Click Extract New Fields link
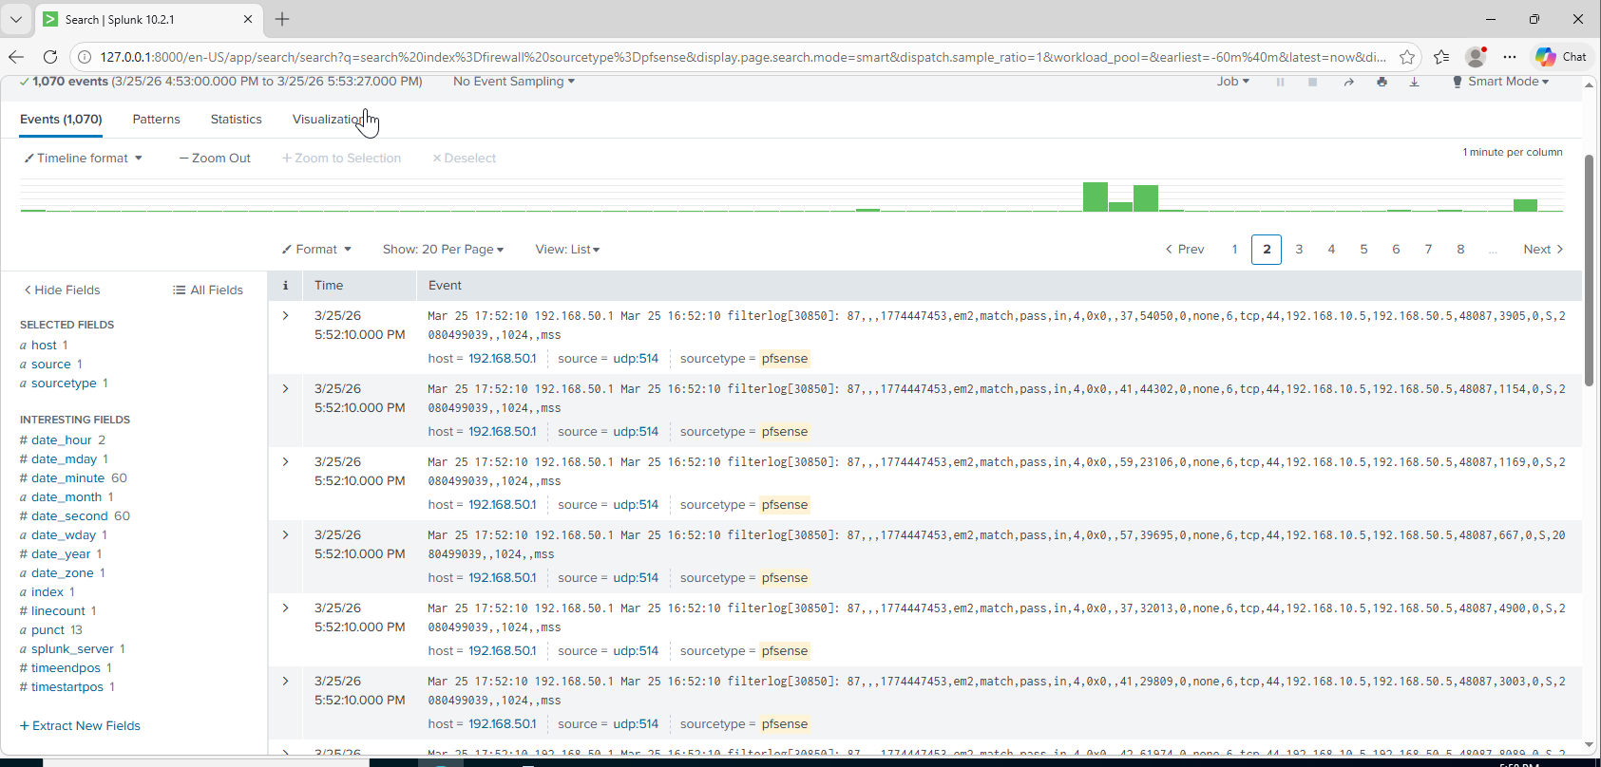This screenshot has width=1601, height=767. [x=80, y=726]
